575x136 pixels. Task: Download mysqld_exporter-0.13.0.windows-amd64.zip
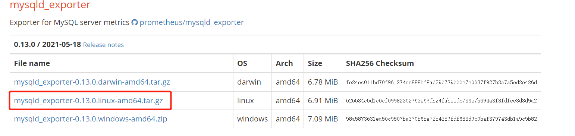[91, 119]
